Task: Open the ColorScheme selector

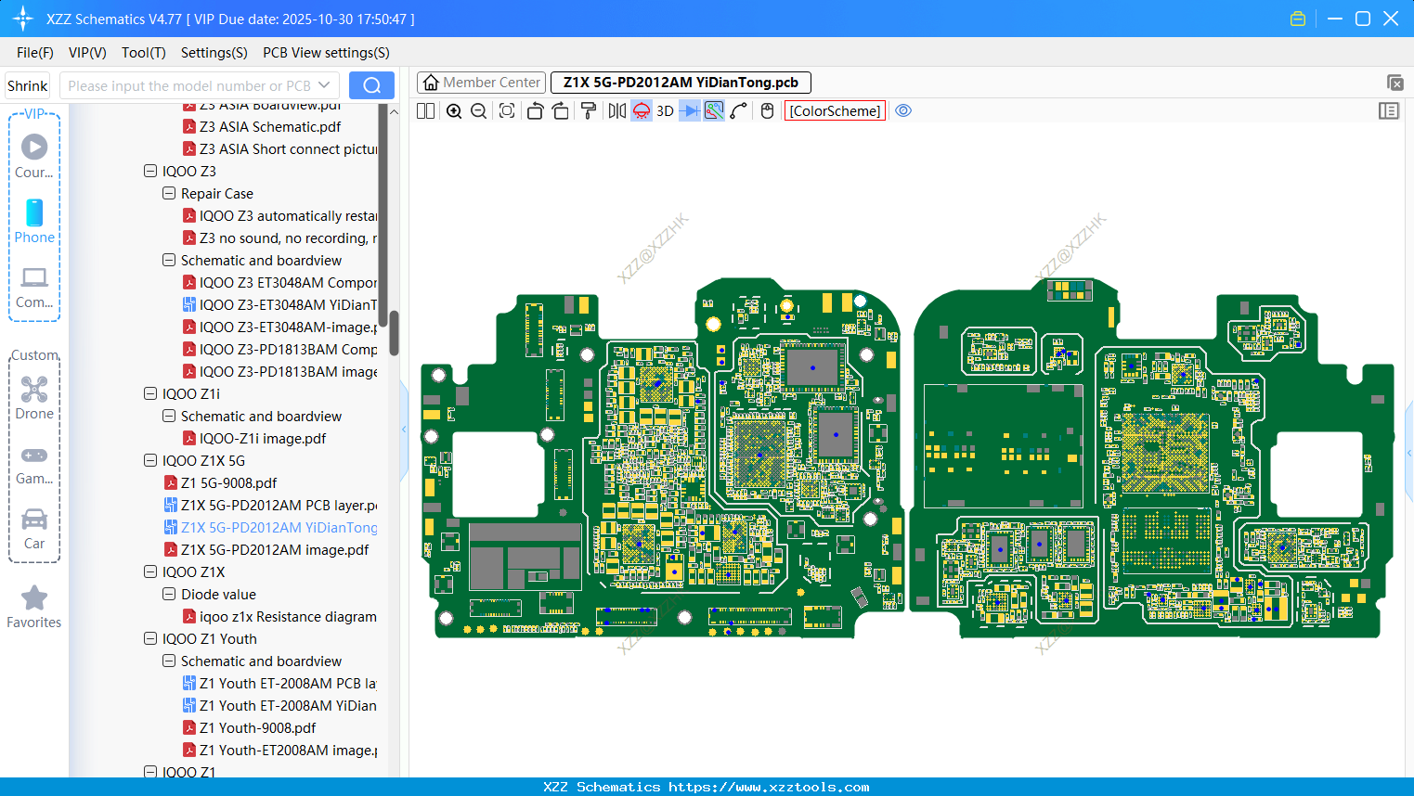Action: click(835, 111)
